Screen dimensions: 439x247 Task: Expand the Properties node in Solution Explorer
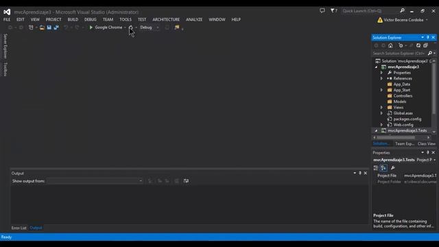[x=381, y=73]
